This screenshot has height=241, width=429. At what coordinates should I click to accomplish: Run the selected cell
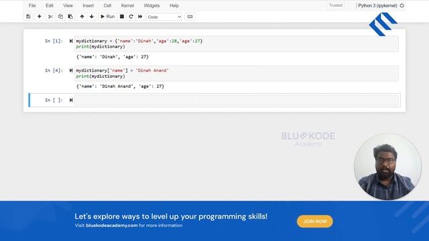(107, 17)
